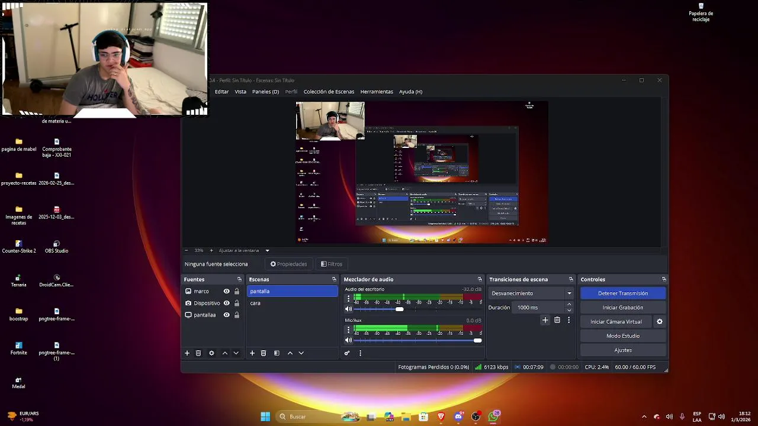Add a new source in Fuentes panel
This screenshot has height=426, width=758.
point(187,353)
